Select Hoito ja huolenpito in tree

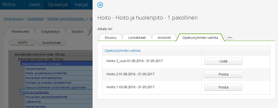pos(35,92)
